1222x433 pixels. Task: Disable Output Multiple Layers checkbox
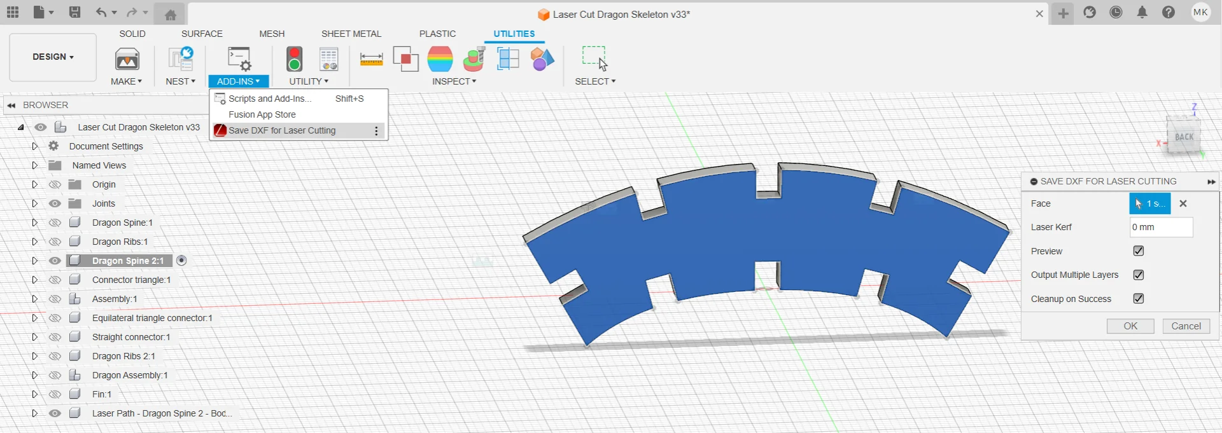pyautogui.click(x=1139, y=275)
